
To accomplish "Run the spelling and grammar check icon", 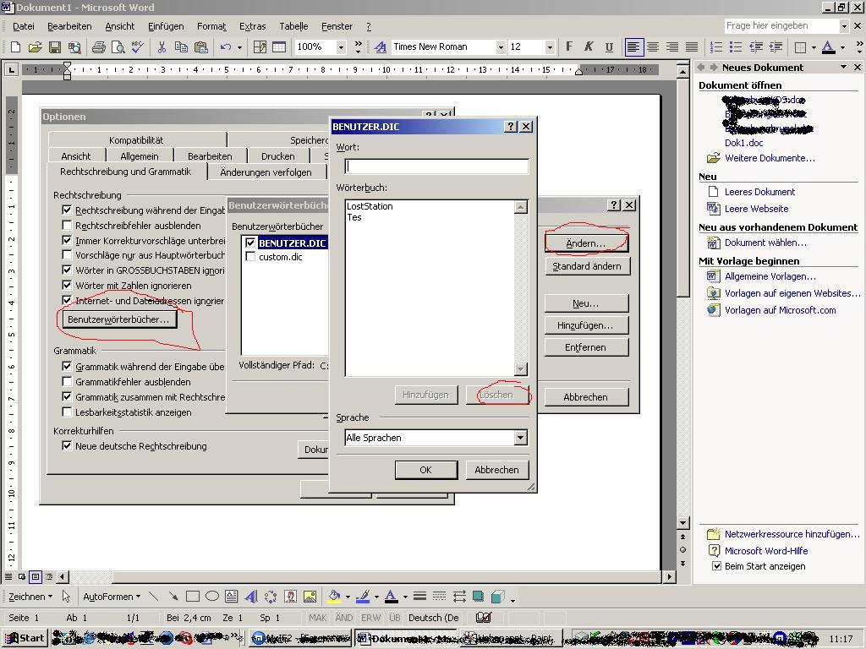I will [x=137, y=47].
